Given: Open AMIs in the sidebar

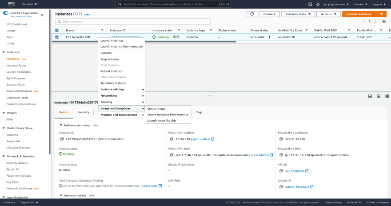Looking at the screenshot, I should [x=10, y=119].
